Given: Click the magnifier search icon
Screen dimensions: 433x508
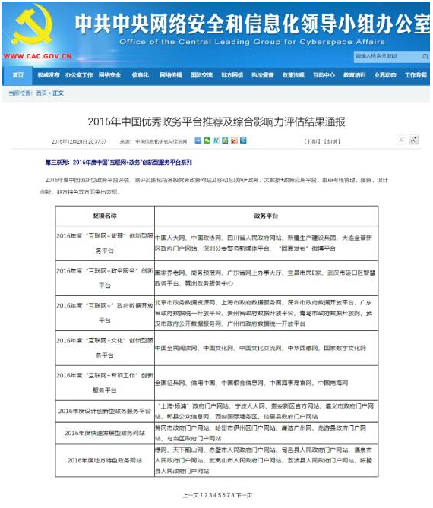Looking at the screenshot, I should tap(425, 57).
